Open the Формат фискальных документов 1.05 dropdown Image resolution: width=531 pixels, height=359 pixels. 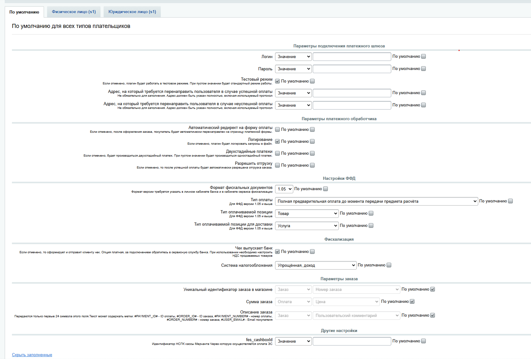pos(284,189)
